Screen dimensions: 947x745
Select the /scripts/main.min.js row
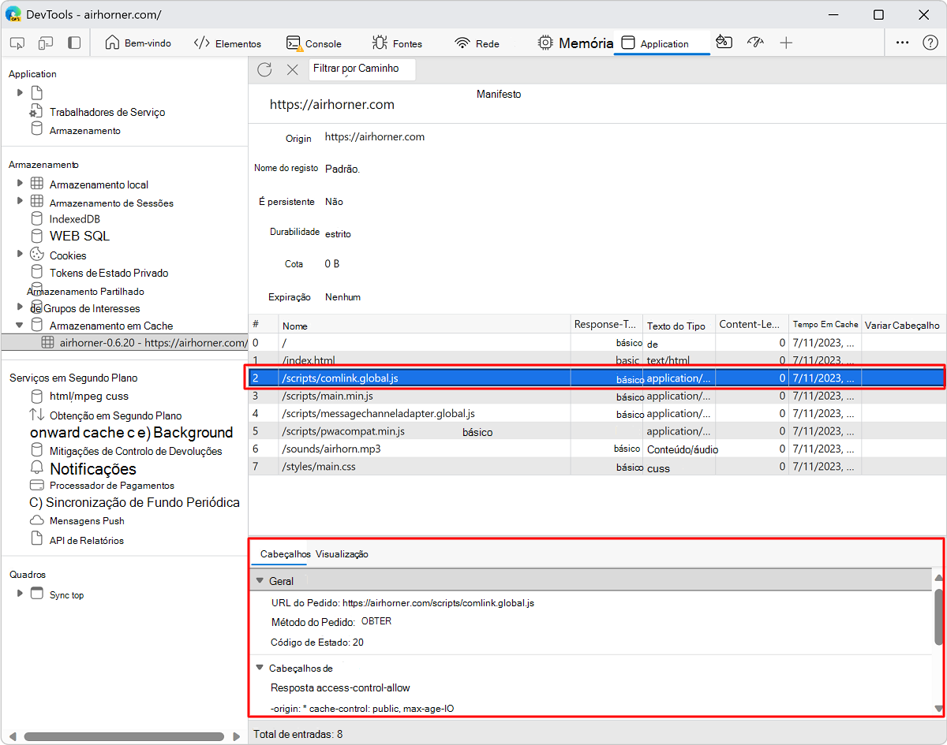click(x=597, y=396)
